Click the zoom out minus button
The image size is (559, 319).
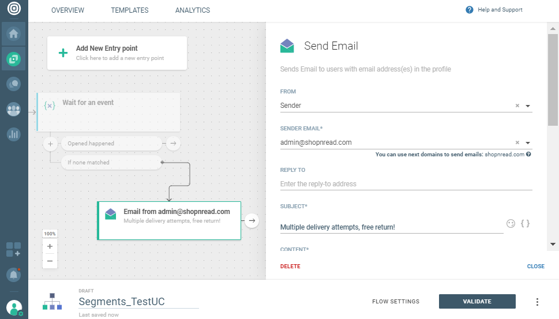50,261
